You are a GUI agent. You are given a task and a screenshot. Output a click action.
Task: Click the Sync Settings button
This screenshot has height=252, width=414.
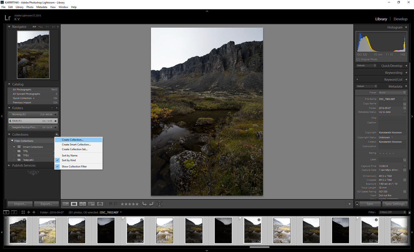tap(395, 204)
